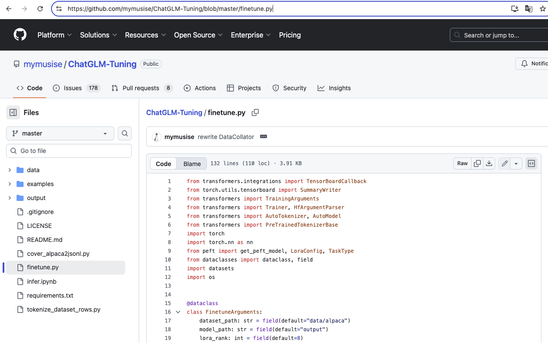Open Notifications bell button
This screenshot has width=548, height=343.
pos(532,64)
